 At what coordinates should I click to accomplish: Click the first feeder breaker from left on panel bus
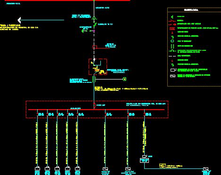click(x=37, y=114)
